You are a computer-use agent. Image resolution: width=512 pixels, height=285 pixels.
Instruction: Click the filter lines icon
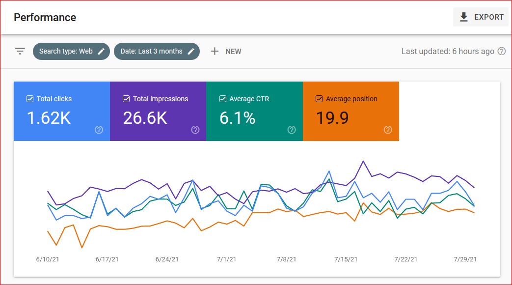pos(20,51)
